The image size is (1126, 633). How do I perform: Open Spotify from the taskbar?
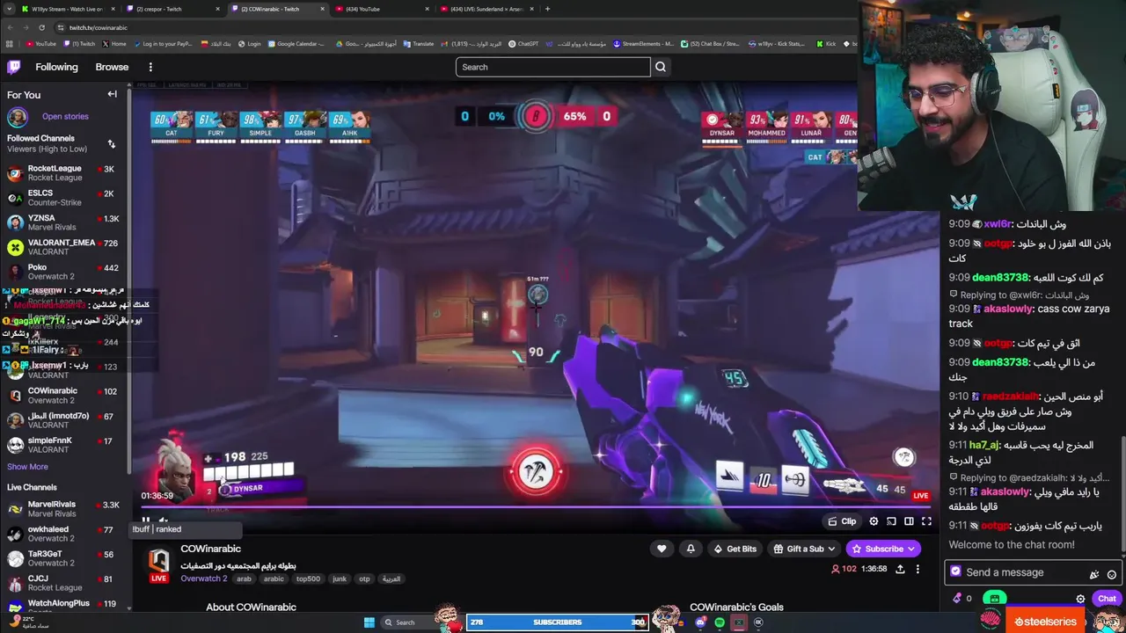[x=720, y=622]
